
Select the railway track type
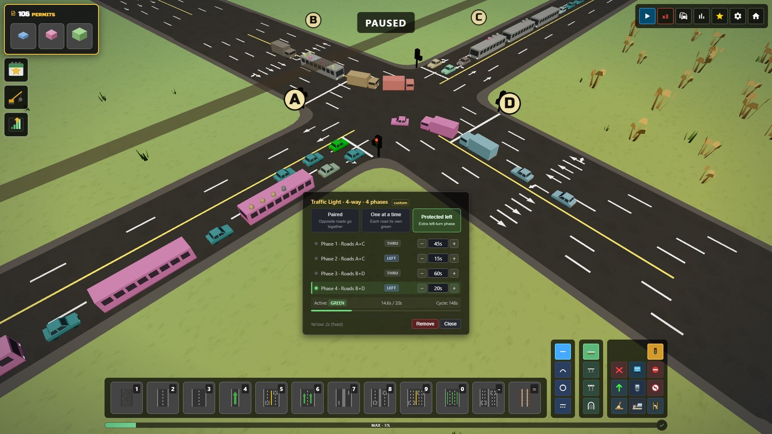pyautogui.click(x=525, y=398)
